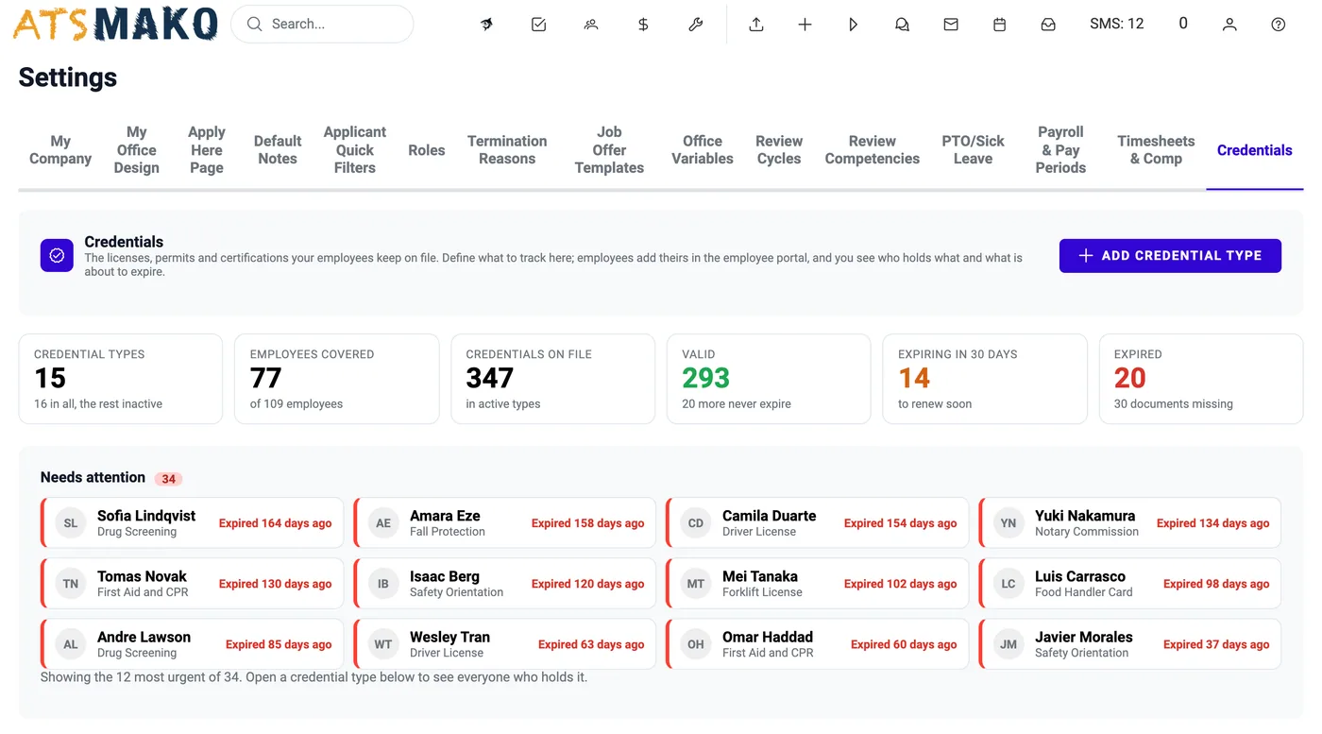Image resolution: width=1322 pixels, height=734 pixels.
Task: Open the wrench tools icon
Action: point(696,25)
